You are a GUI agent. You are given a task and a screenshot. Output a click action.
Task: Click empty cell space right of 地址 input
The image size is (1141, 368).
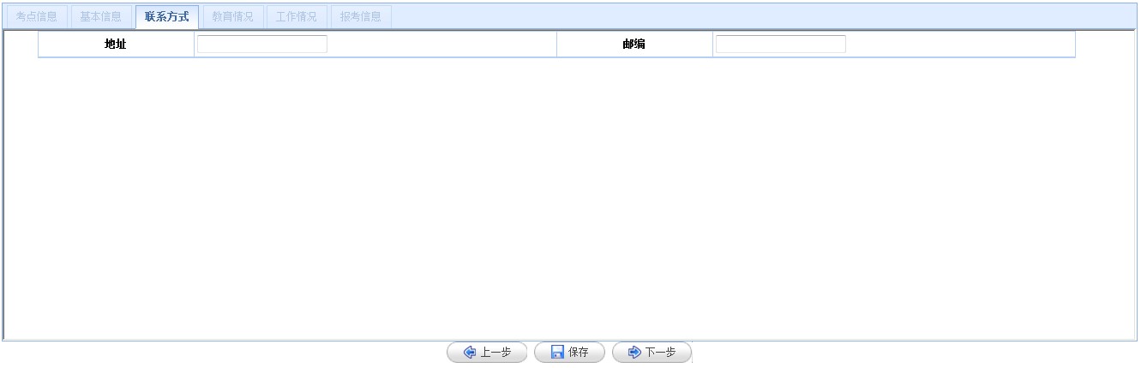[x=441, y=45]
